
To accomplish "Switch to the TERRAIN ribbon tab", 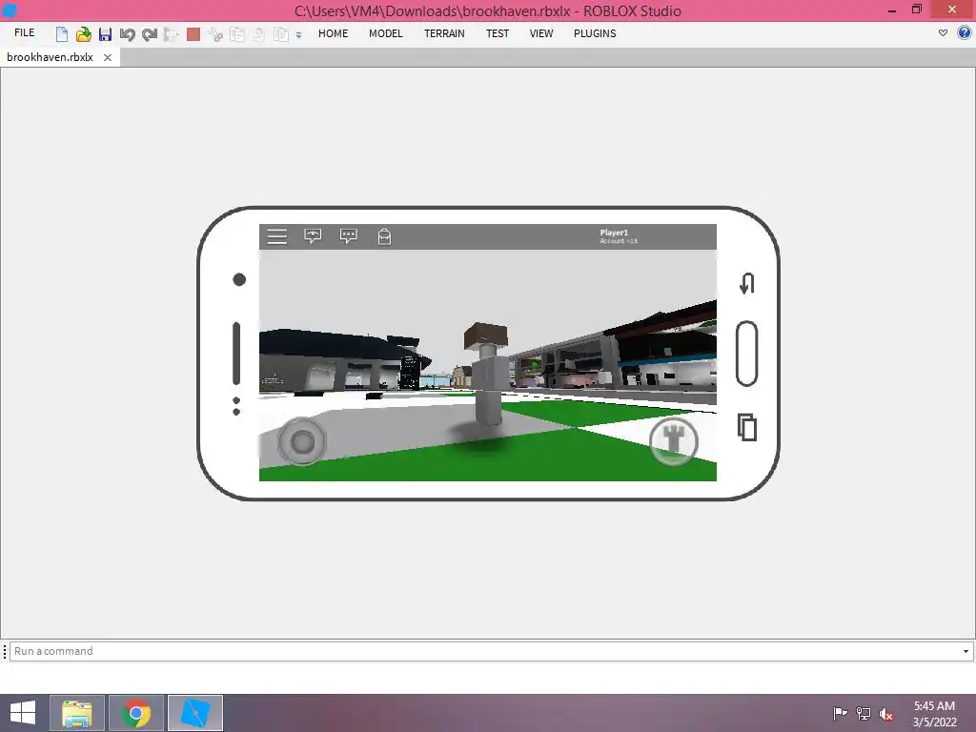I will tap(444, 33).
